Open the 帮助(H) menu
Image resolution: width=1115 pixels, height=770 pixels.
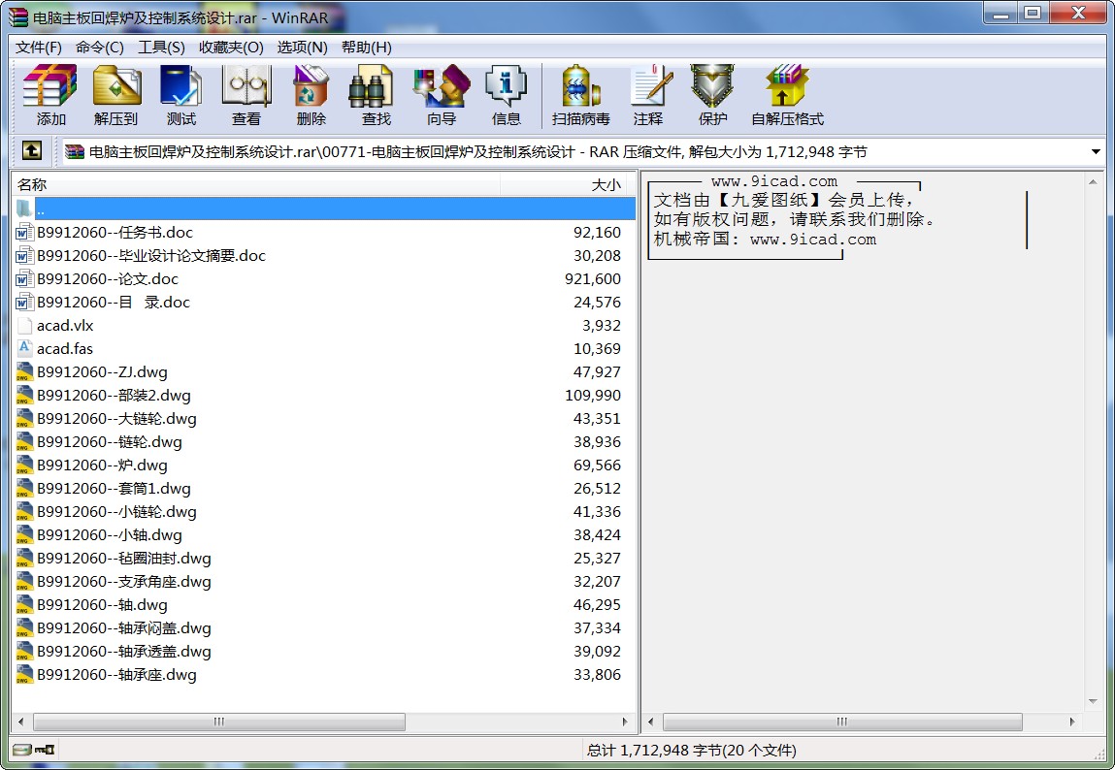[366, 47]
